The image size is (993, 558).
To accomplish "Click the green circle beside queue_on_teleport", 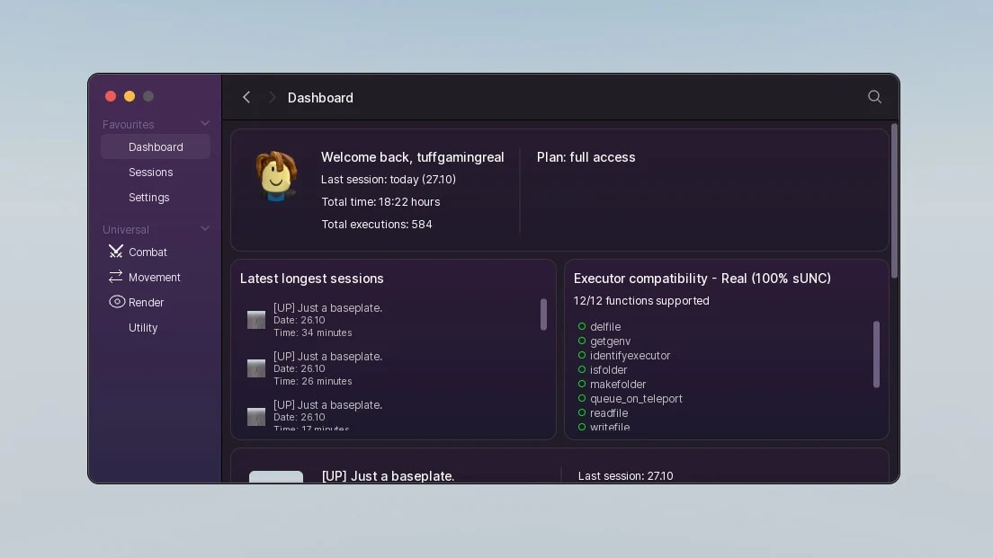I will [x=581, y=399].
